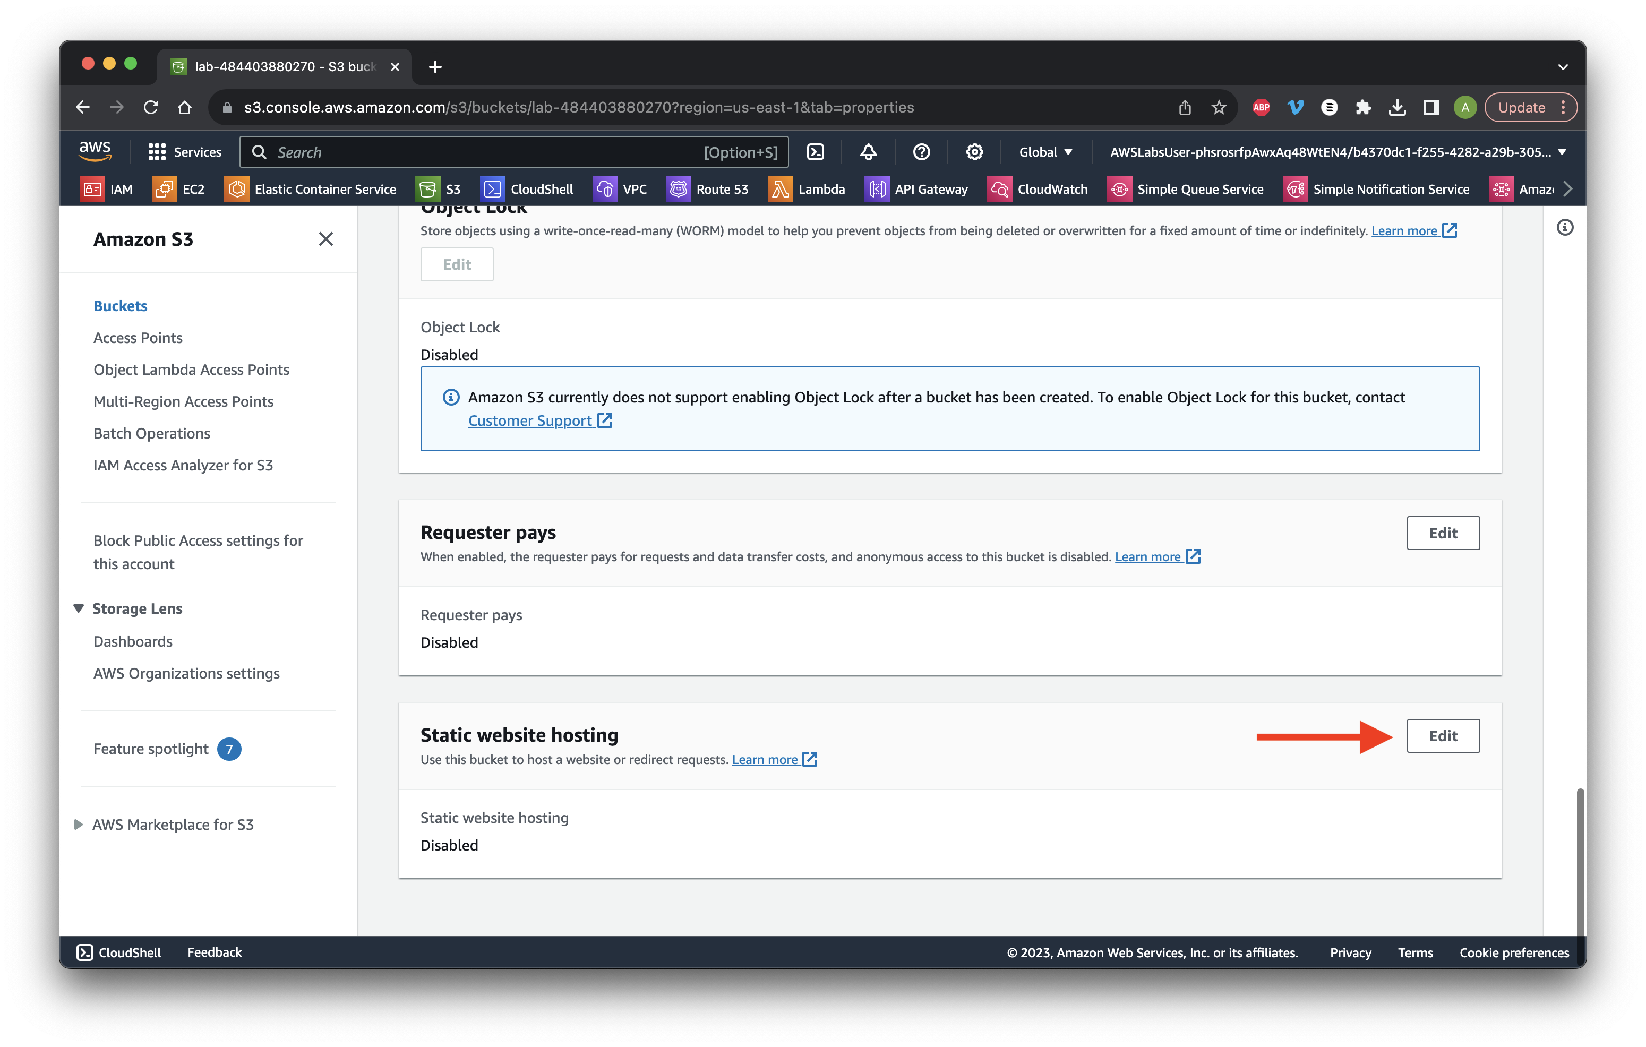Open Learn more for Requester pays

pos(1158,556)
